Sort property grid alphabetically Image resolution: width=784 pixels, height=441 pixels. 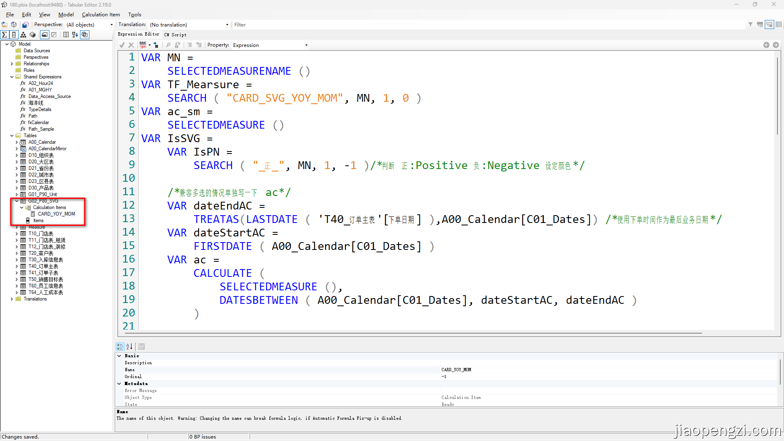pos(129,346)
